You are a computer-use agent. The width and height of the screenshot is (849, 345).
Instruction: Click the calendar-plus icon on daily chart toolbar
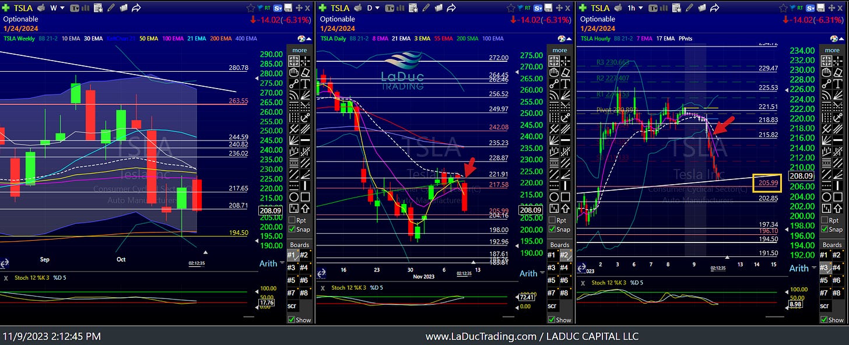413,8
